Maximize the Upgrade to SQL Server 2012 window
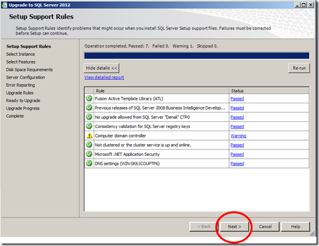This screenshot has height=246, width=319. point(304,5)
